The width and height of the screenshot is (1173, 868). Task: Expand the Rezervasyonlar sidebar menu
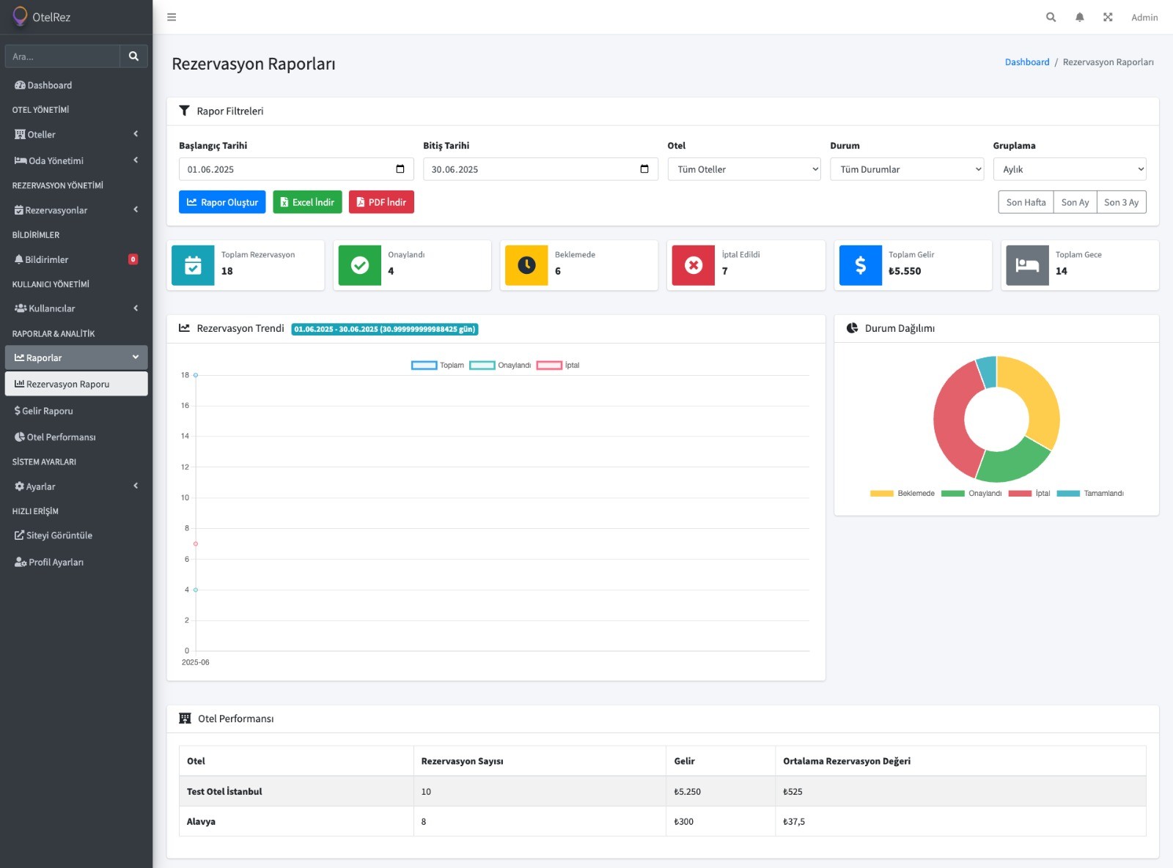click(76, 210)
